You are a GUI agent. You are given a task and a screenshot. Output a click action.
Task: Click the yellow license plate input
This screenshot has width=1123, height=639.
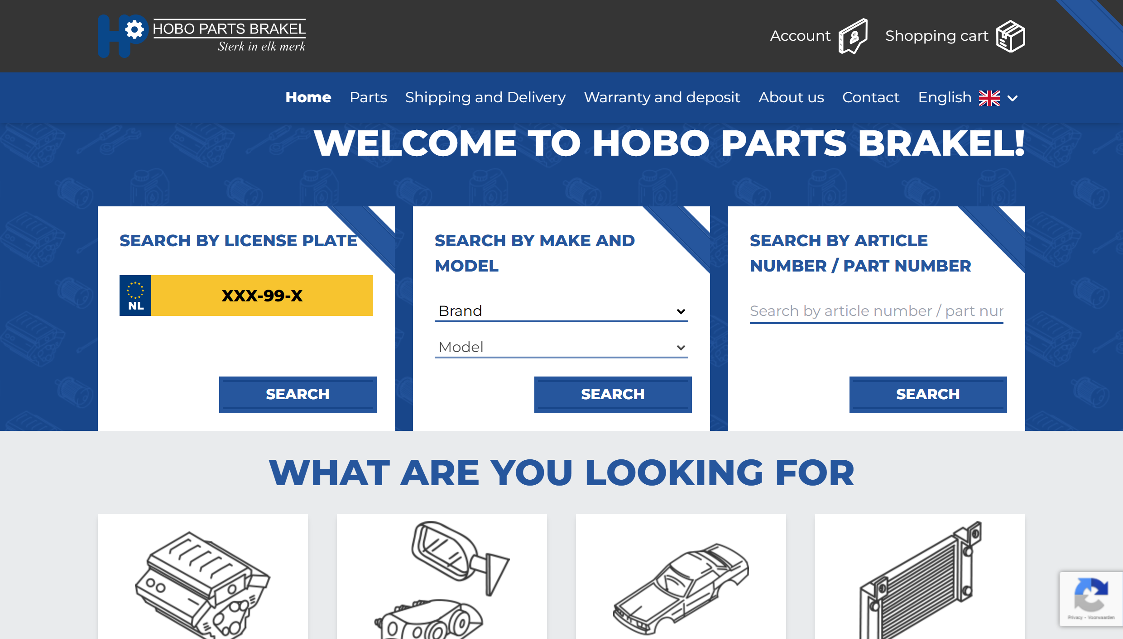(x=262, y=296)
